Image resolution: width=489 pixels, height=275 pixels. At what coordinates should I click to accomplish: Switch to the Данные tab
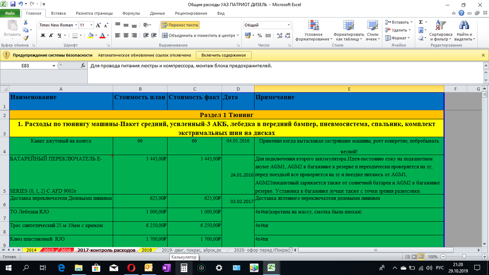coord(157,13)
